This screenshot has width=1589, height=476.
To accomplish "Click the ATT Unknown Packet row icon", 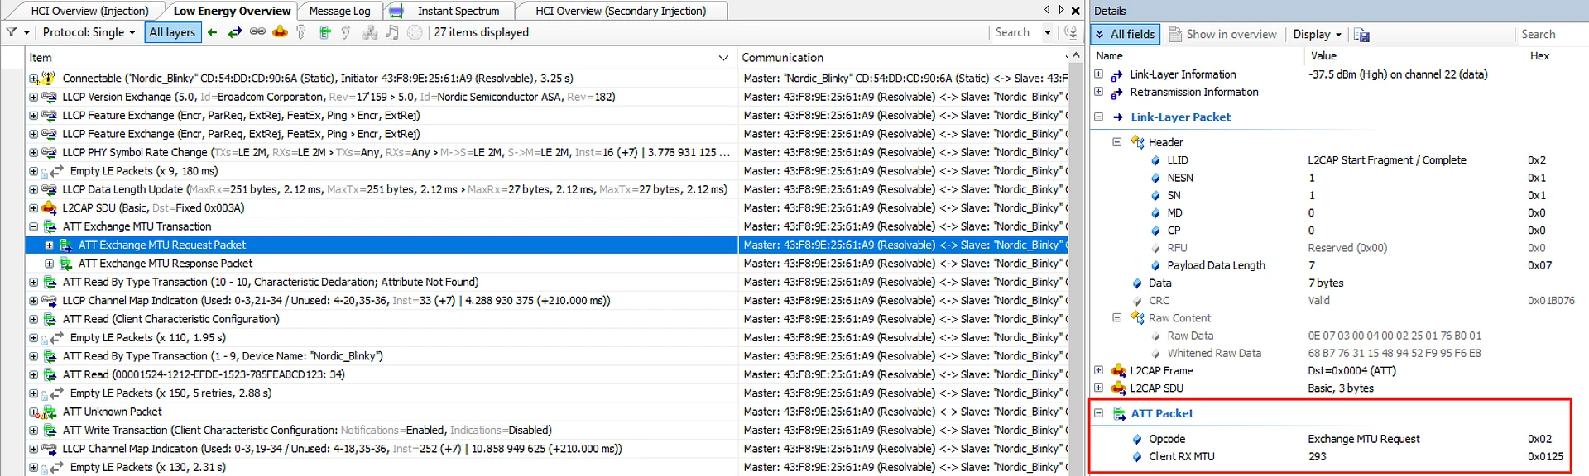I will point(49,412).
